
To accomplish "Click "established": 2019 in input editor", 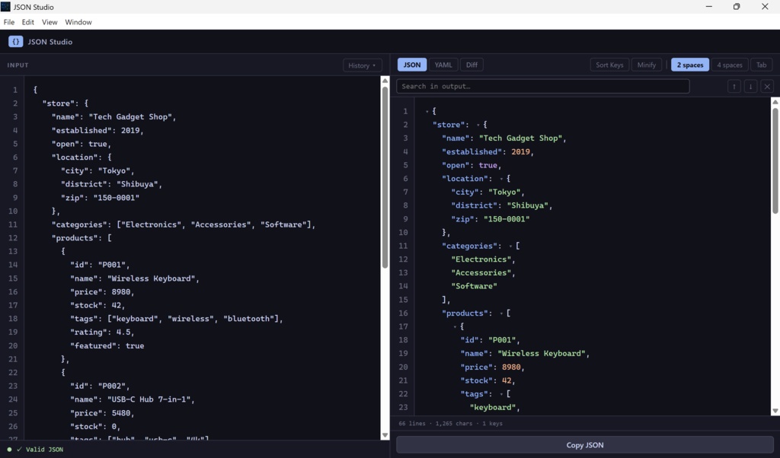I will point(95,130).
